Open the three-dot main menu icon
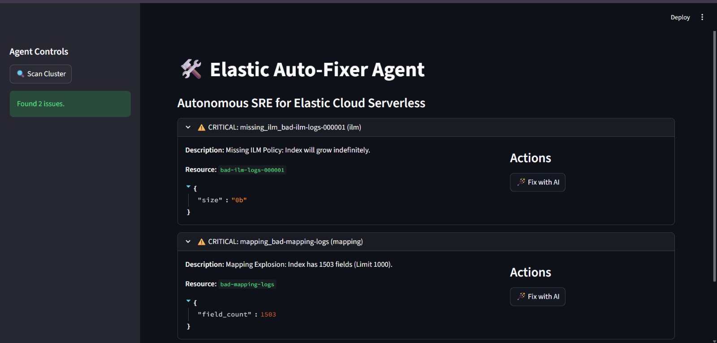 (702, 17)
